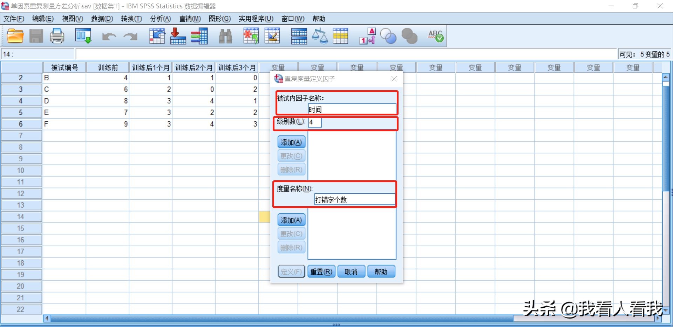Viewport: 673px width, 327px height.
Task: Open the Variables info icon
Action: (199, 36)
